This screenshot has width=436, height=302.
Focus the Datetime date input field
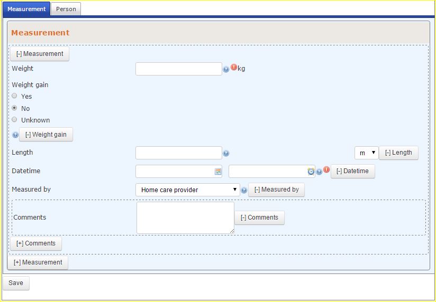click(179, 171)
